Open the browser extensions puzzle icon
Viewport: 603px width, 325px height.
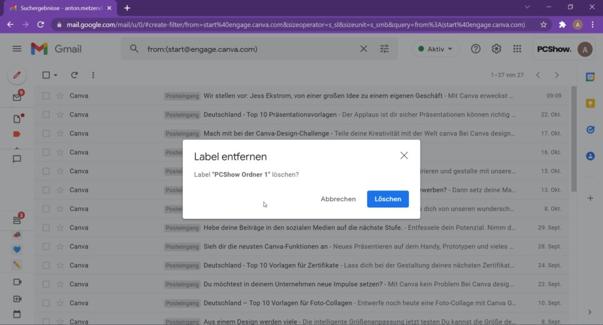pos(562,25)
